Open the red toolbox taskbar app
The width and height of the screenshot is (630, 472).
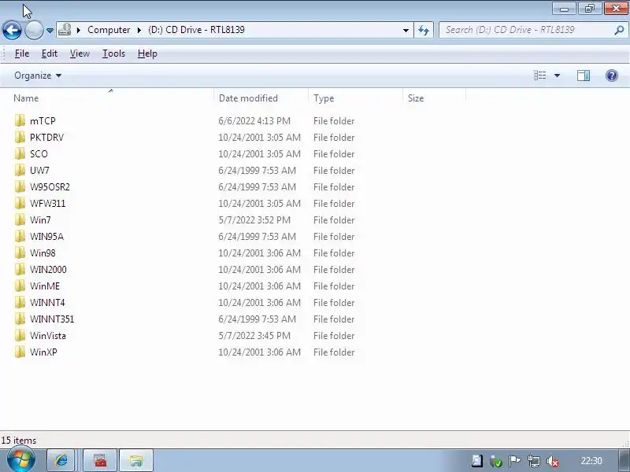[100, 460]
